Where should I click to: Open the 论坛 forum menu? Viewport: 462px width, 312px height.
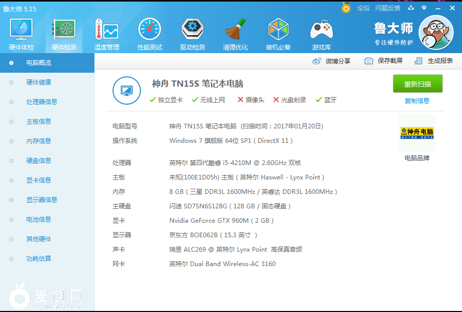coord(363,8)
